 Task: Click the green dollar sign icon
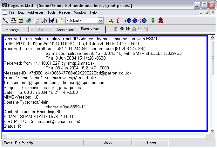click(153, 21)
